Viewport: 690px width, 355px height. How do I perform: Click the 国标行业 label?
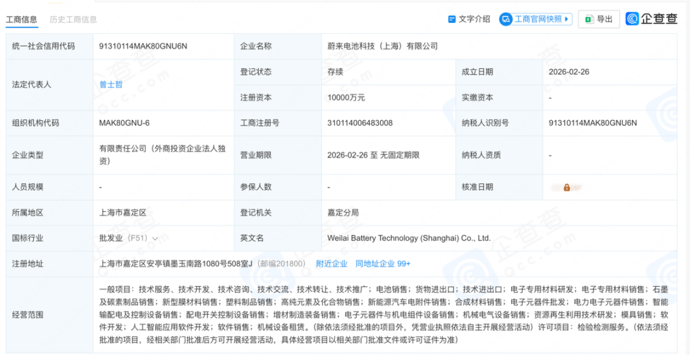tap(27, 238)
